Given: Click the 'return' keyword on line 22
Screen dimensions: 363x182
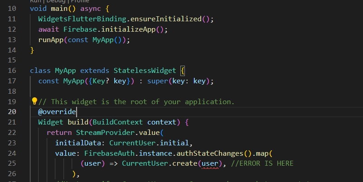Looking at the screenshot, I should point(59,133).
